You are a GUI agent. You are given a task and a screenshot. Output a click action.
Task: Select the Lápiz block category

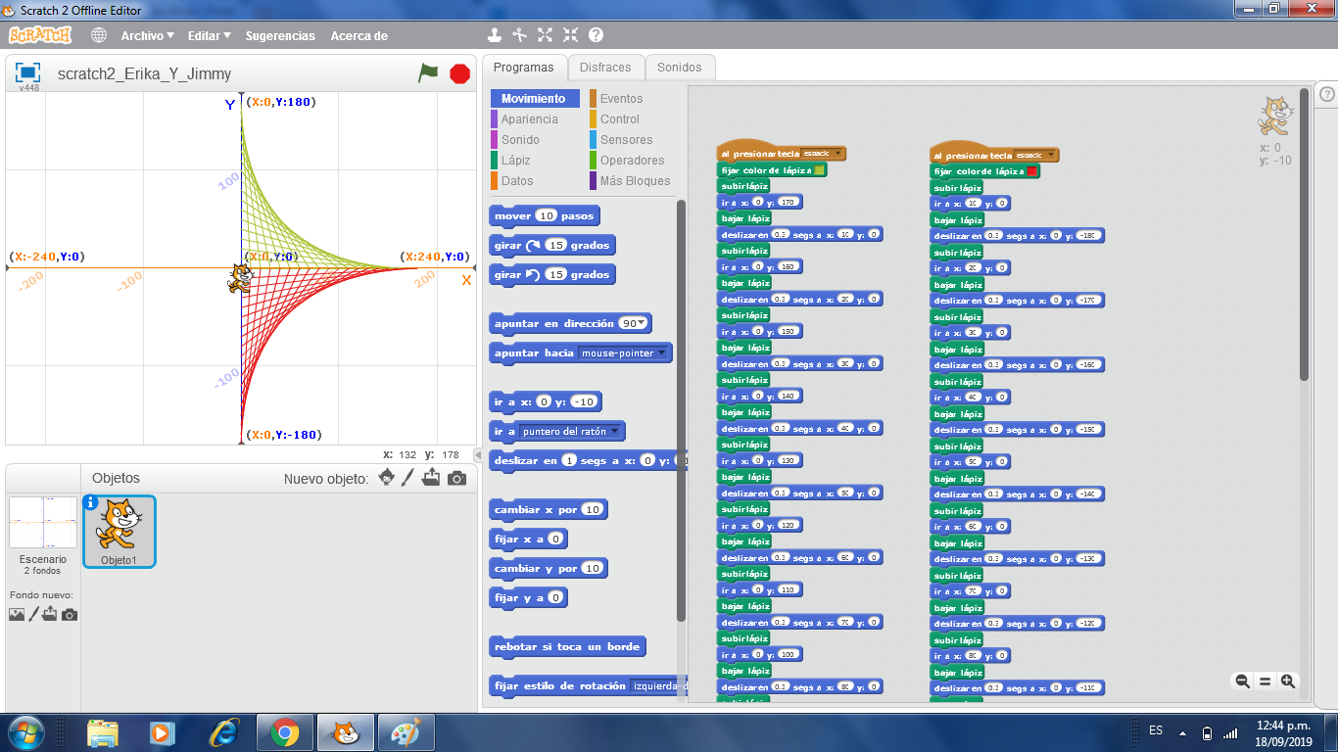coord(516,160)
